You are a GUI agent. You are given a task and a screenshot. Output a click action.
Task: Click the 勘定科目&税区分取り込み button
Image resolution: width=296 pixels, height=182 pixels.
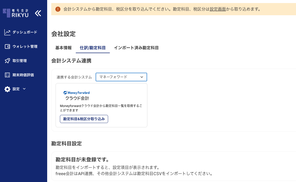[84, 119]
